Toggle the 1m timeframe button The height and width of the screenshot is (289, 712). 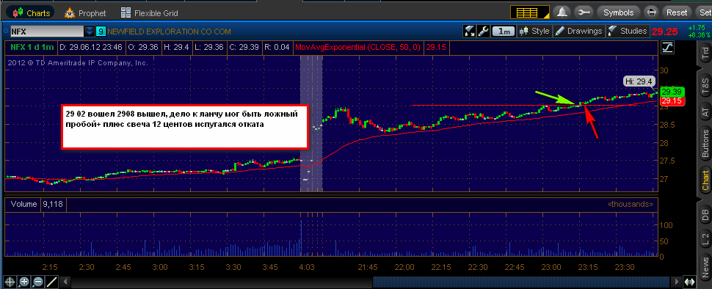pyautogui.click(x=504, y=32)
